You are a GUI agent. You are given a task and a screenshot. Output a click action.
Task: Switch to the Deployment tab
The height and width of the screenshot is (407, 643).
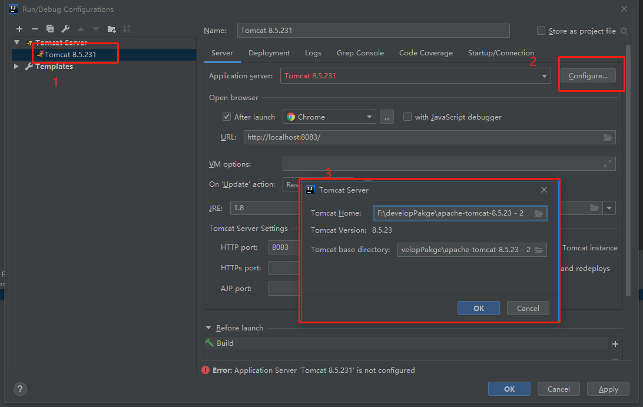coord(269,53)
